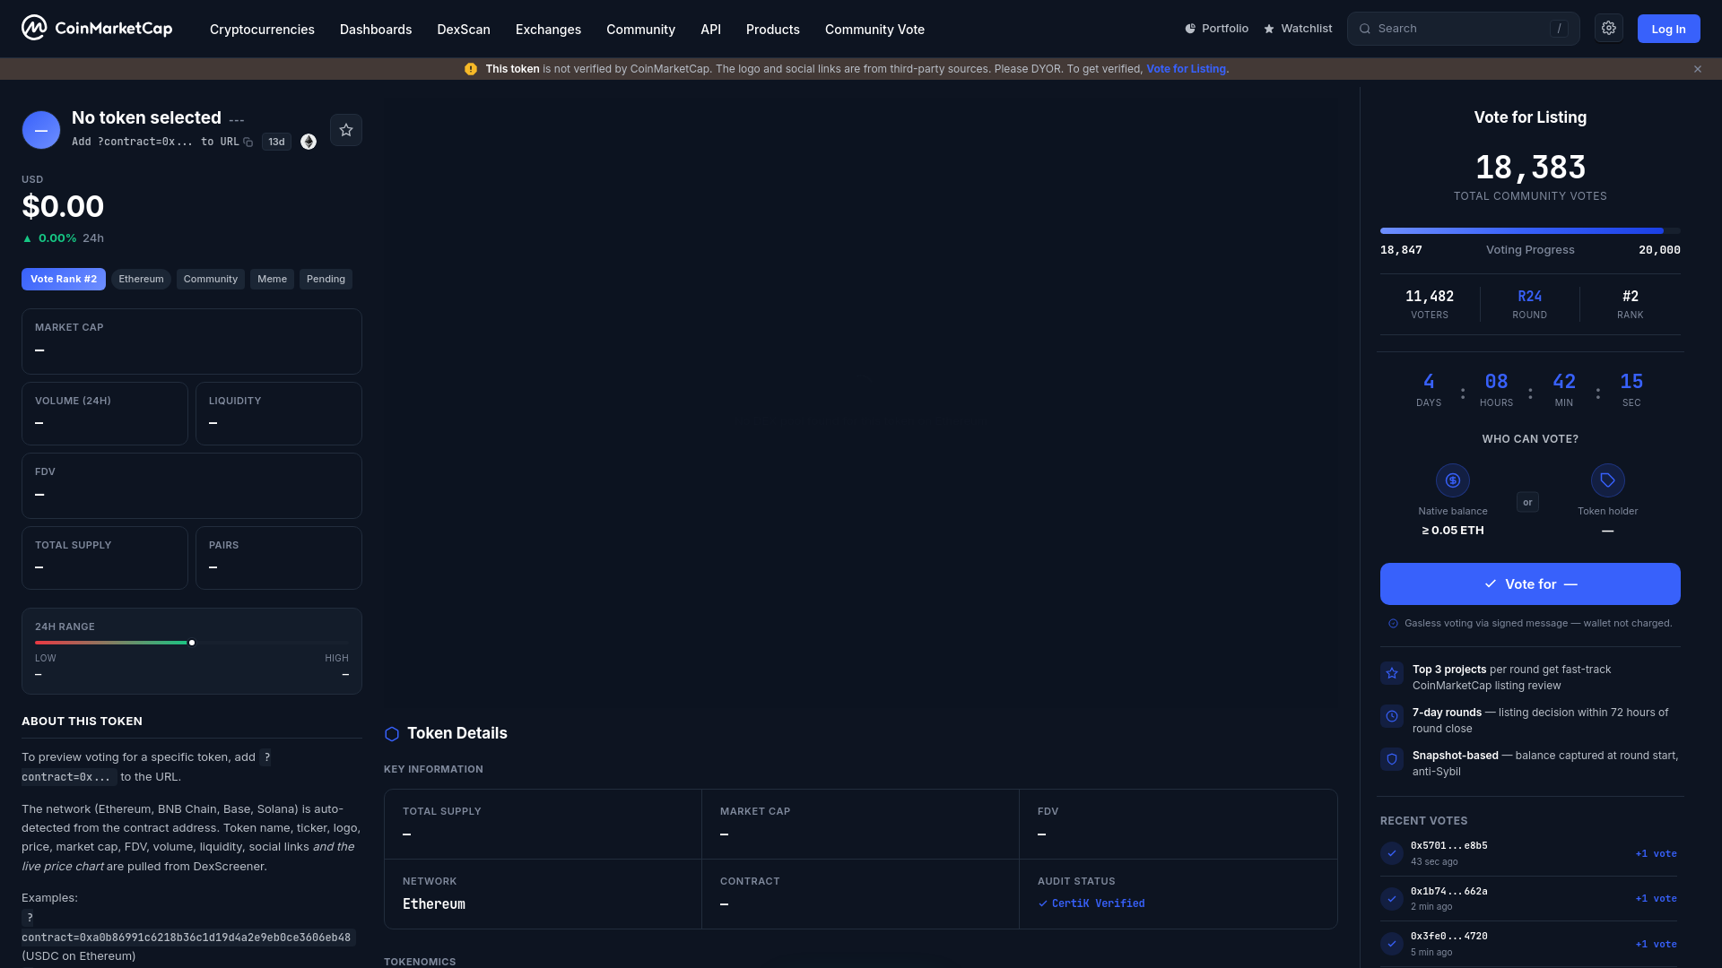Image resolution: width=1722 pixels, height=968 pixels.
Task: Select the Meme tag
Action: coord(272,279)
